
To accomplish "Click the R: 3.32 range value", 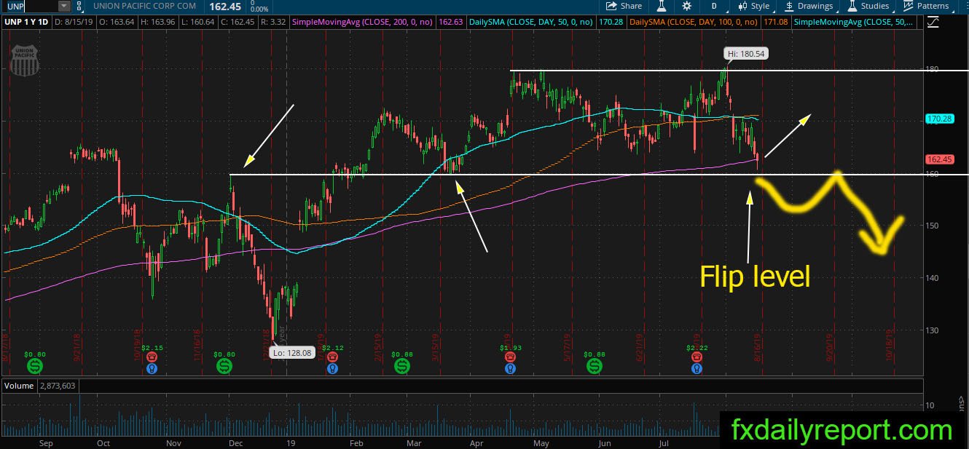I will [x=274, y=22].
